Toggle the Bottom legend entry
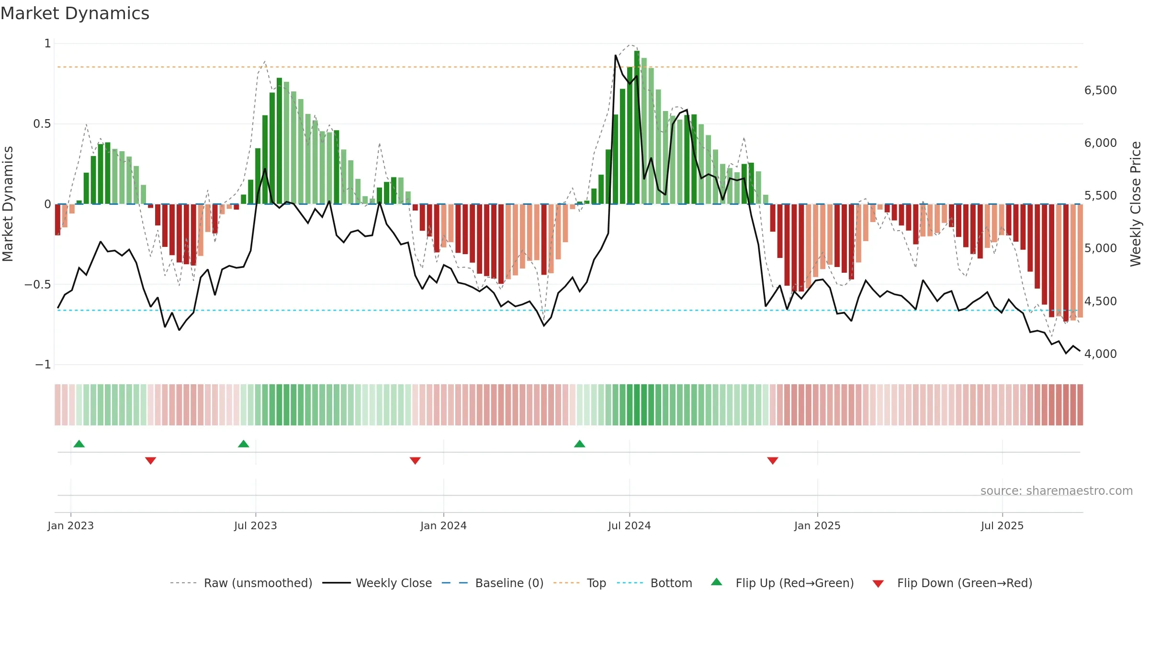This screenshot has height=646, width=1149. point(654,583)
